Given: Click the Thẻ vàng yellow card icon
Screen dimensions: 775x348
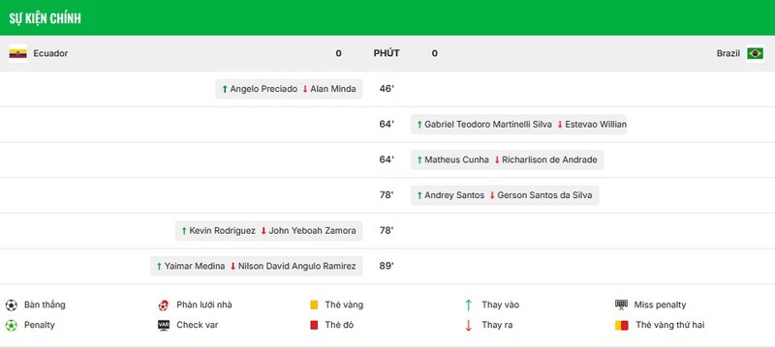Looking at the screenshot, I should (x=314, y=305).
